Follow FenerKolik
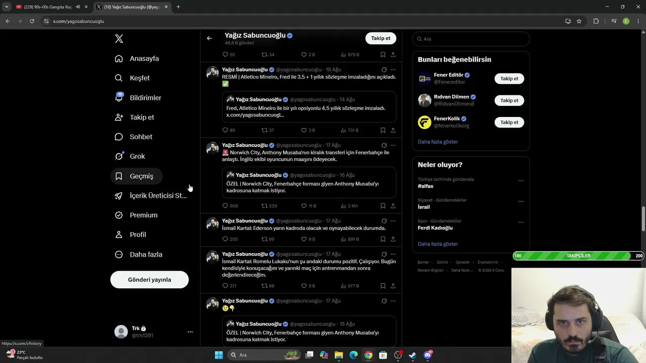 (x=509, y=122)
